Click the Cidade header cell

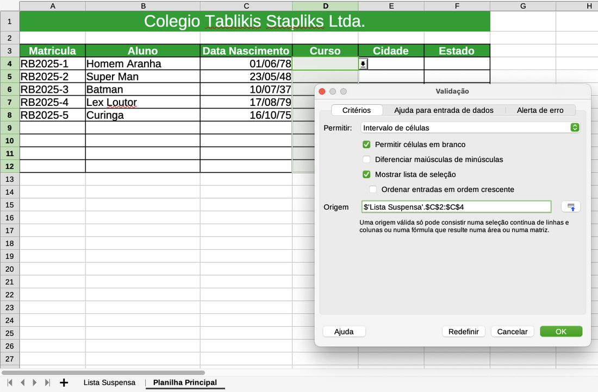click(x=391, y=50)
